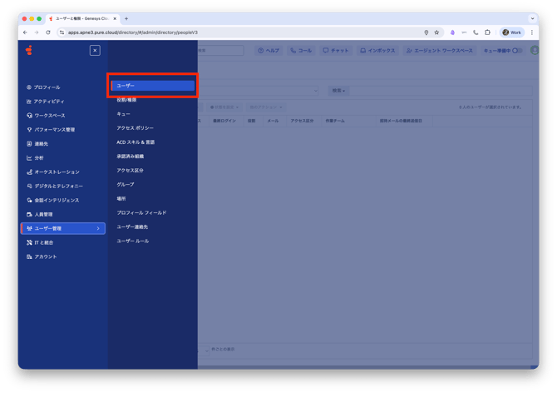Select キュー in the submenu

(123, 114)
